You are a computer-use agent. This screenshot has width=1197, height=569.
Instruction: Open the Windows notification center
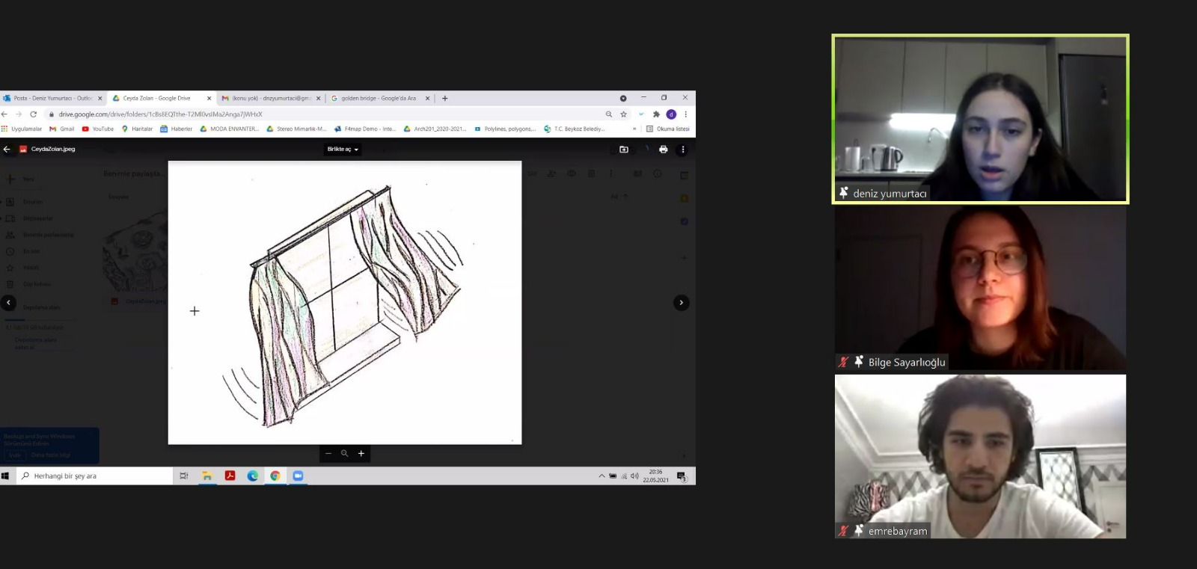pyautogui.click(x=682, y=476)
